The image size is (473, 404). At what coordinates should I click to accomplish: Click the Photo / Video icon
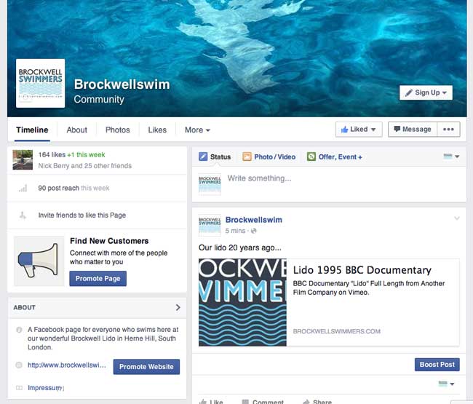point(247,157)
